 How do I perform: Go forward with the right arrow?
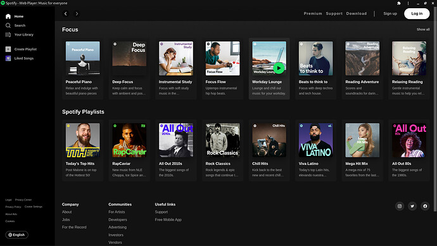77,14
